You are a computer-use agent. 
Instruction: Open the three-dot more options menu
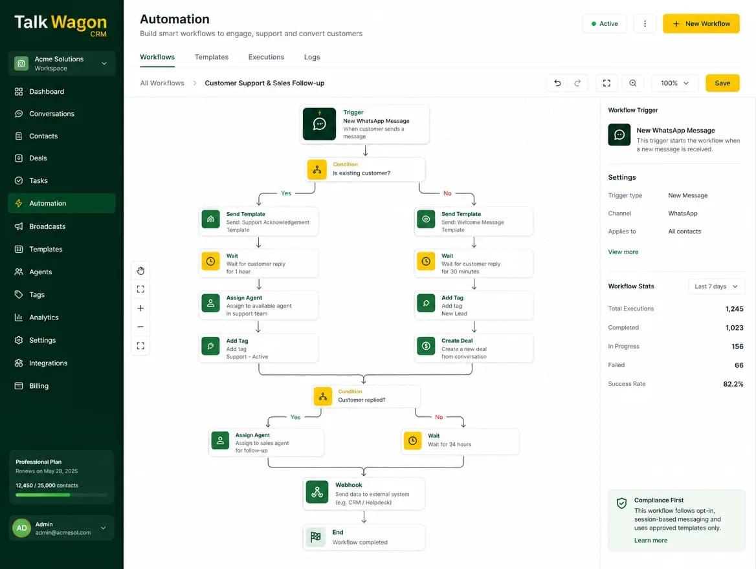pos(645,24)
